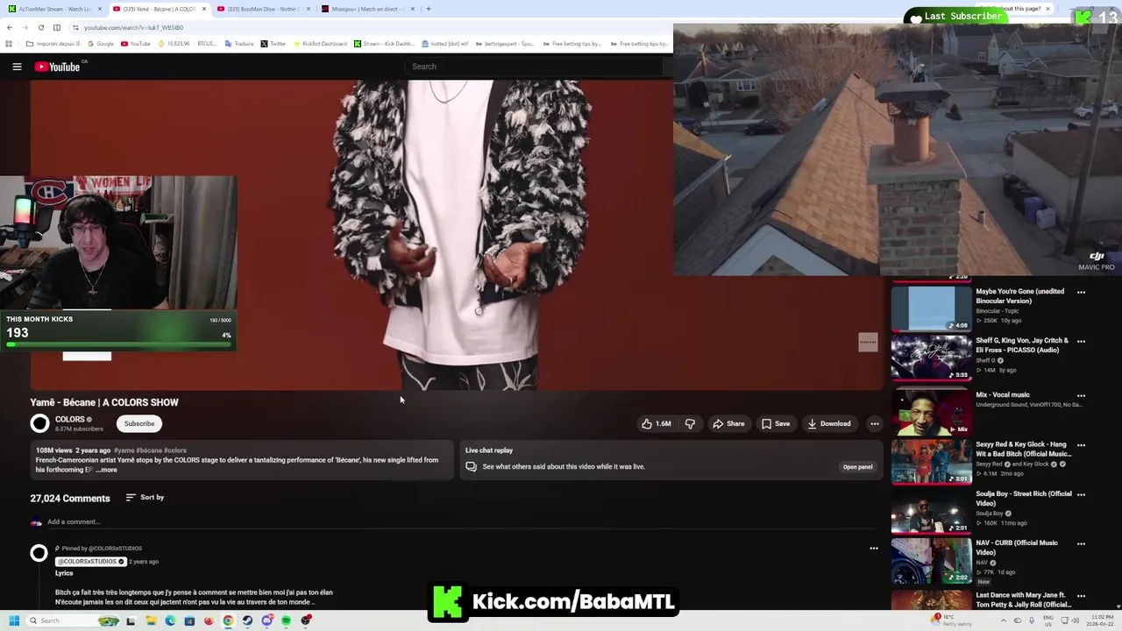Open options for Sheff G PICASSO video

(1081, 341)
